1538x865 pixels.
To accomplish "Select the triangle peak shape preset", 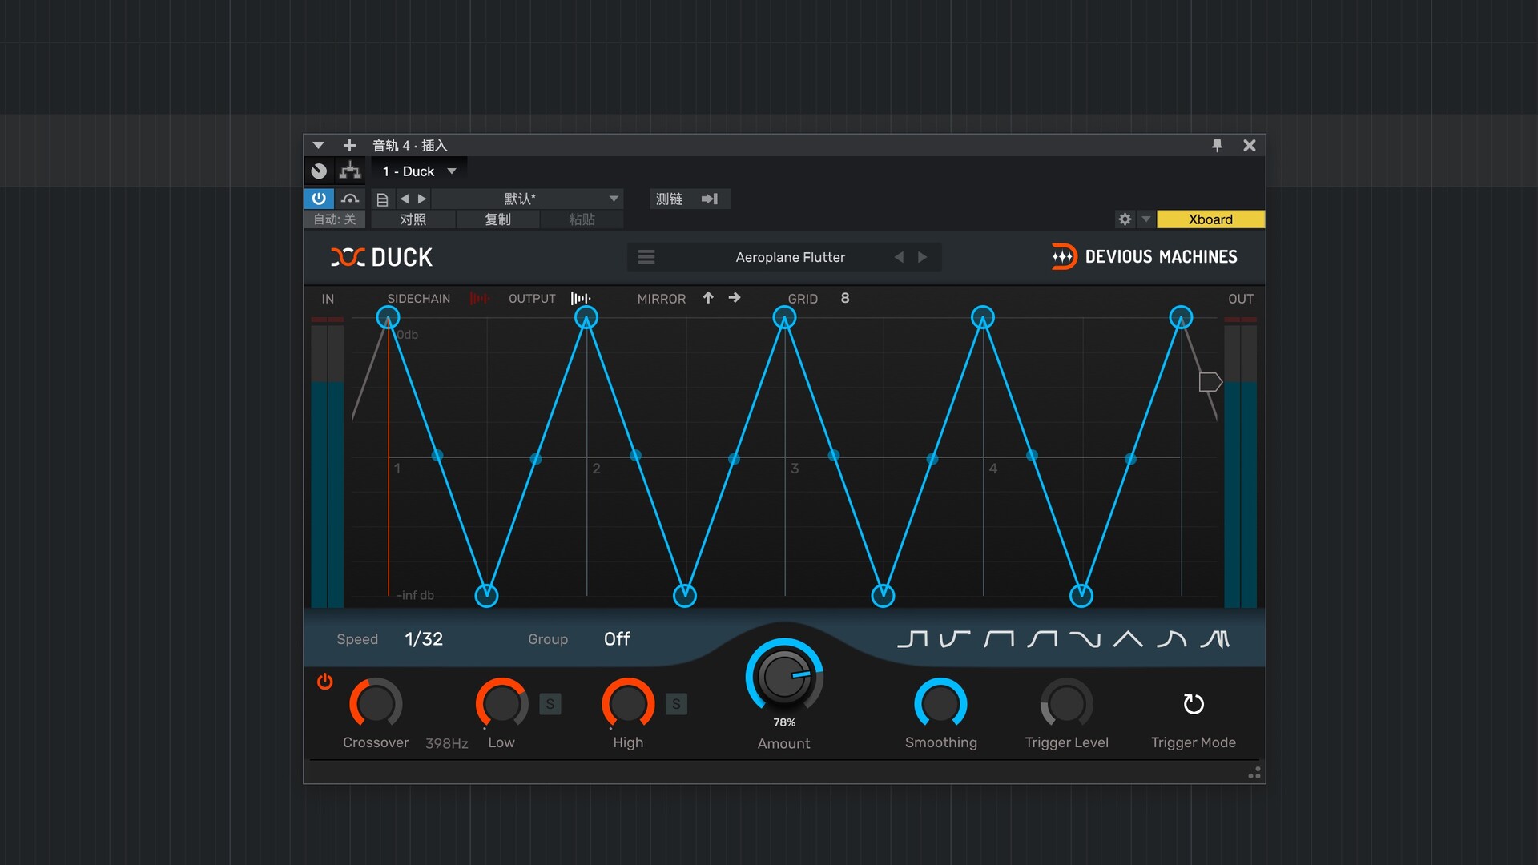I will 1128,639.
